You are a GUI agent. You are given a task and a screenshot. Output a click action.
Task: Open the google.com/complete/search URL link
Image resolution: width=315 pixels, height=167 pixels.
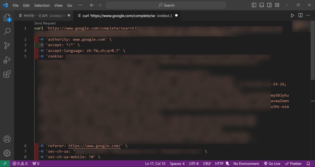click(x=92, y=28)
